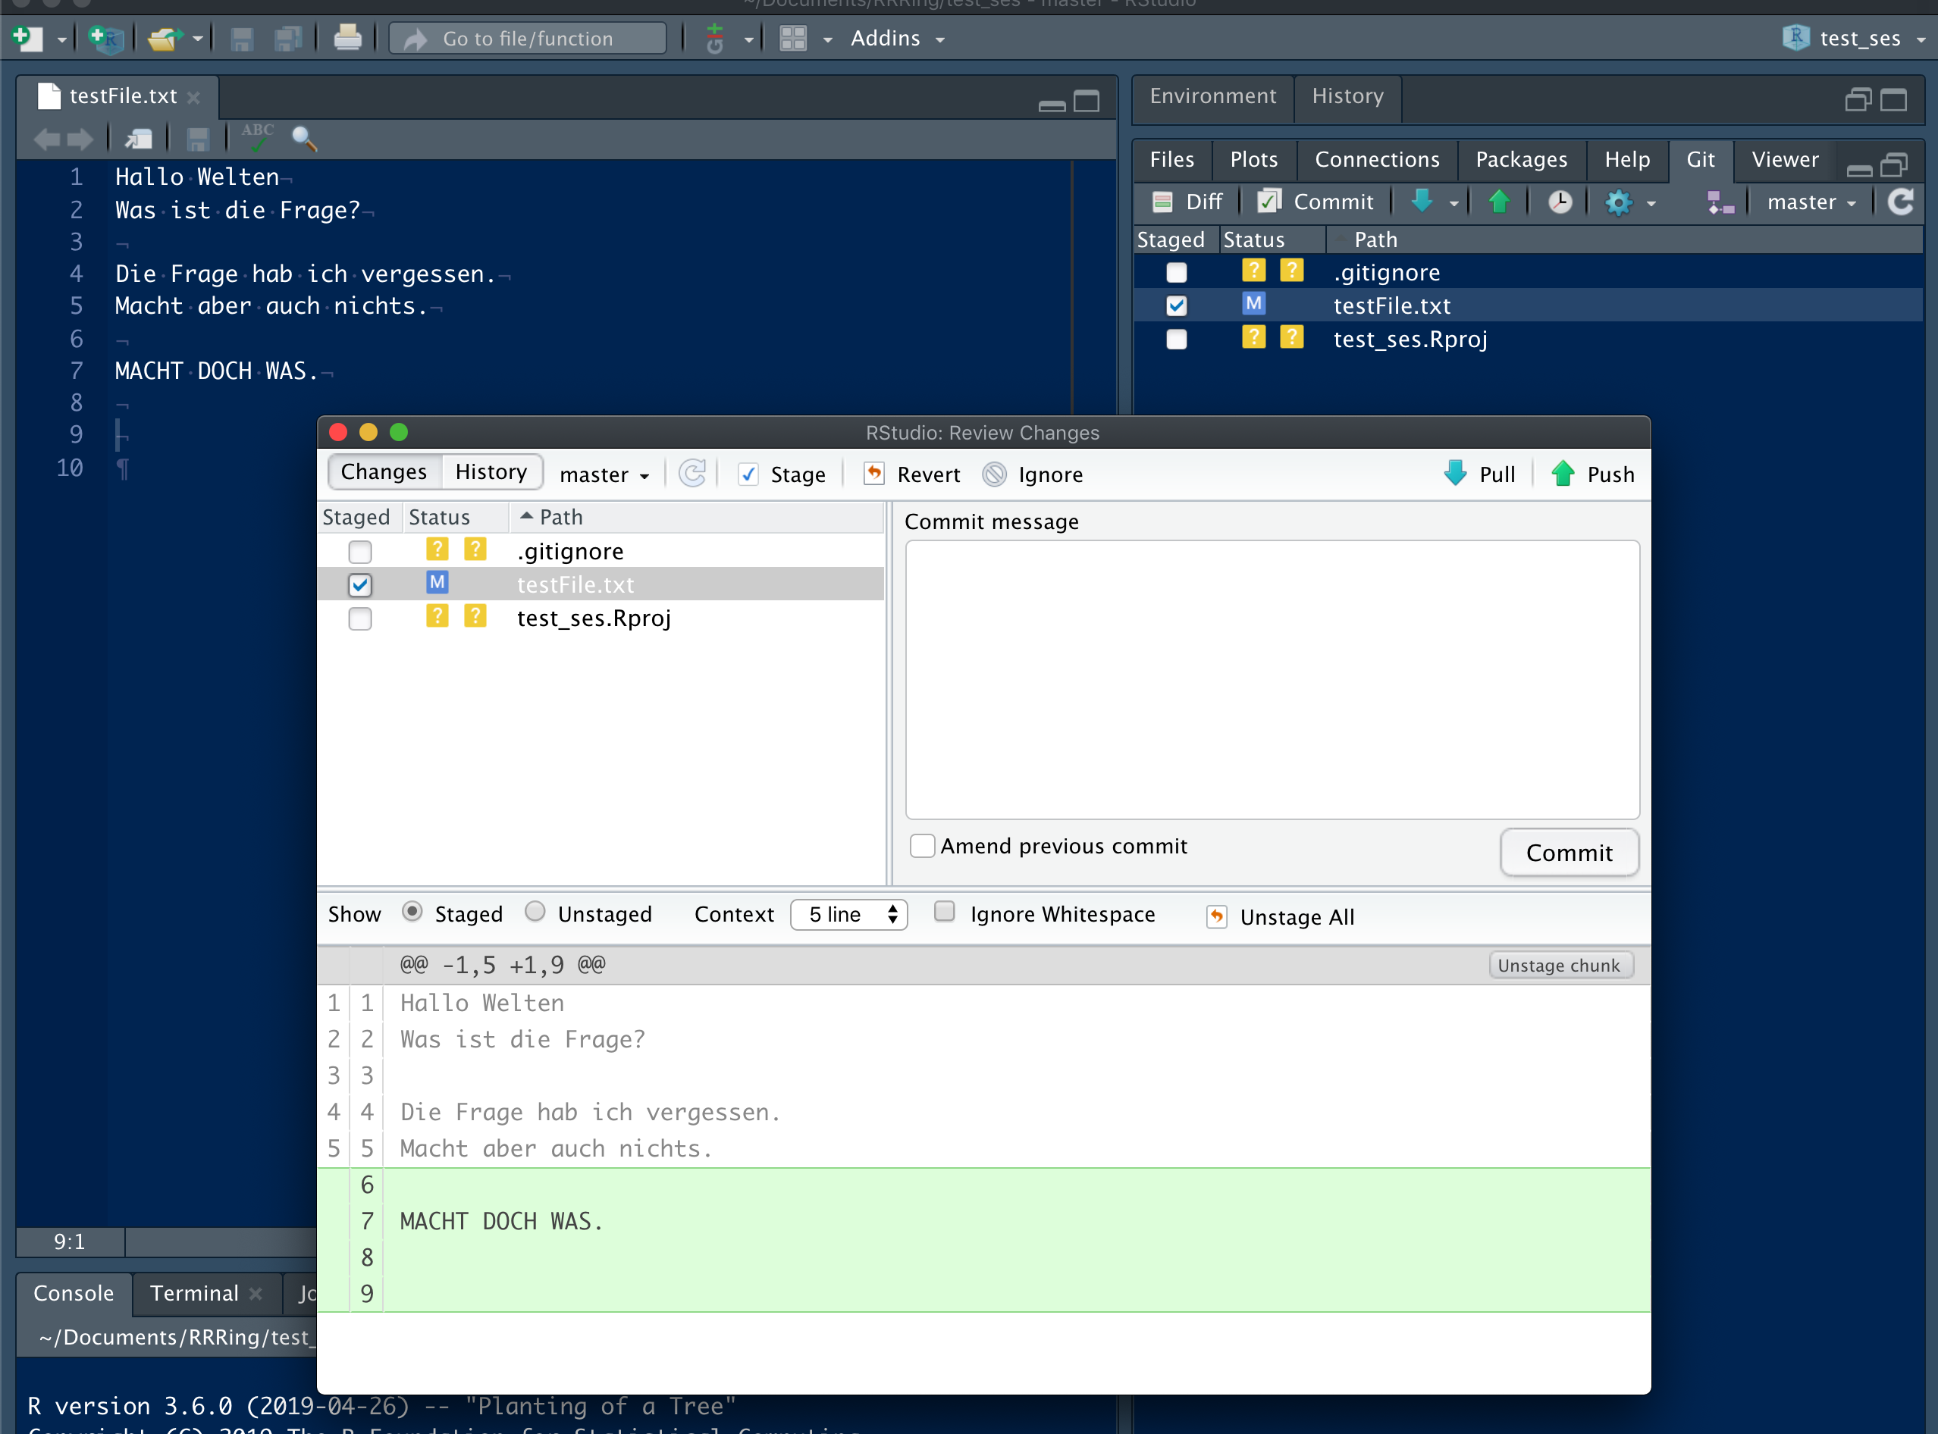1938x1434 pixels.
Task: Open the test_ses project dropdown
Action: 1855,38
